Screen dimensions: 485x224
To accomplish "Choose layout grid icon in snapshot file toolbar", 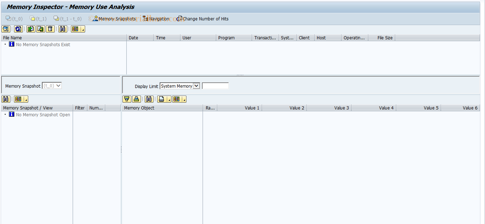I will (75, 29).
